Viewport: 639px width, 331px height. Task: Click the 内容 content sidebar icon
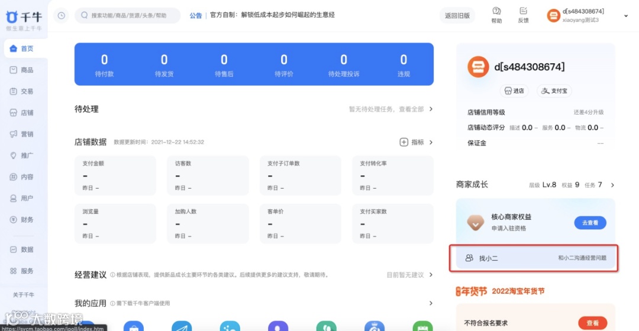[14, 177]
